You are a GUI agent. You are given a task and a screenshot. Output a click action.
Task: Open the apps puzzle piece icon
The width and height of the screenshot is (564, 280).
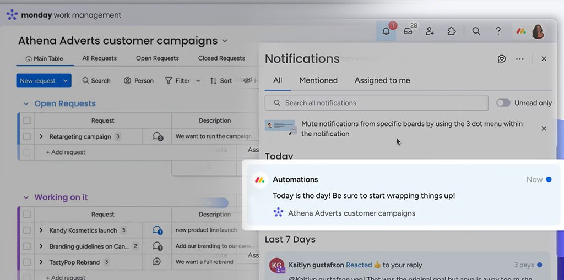point(452,31)
